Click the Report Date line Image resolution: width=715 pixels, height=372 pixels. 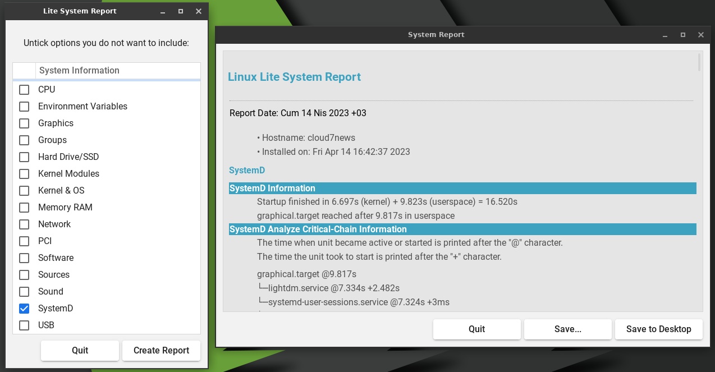click(297, 113)
